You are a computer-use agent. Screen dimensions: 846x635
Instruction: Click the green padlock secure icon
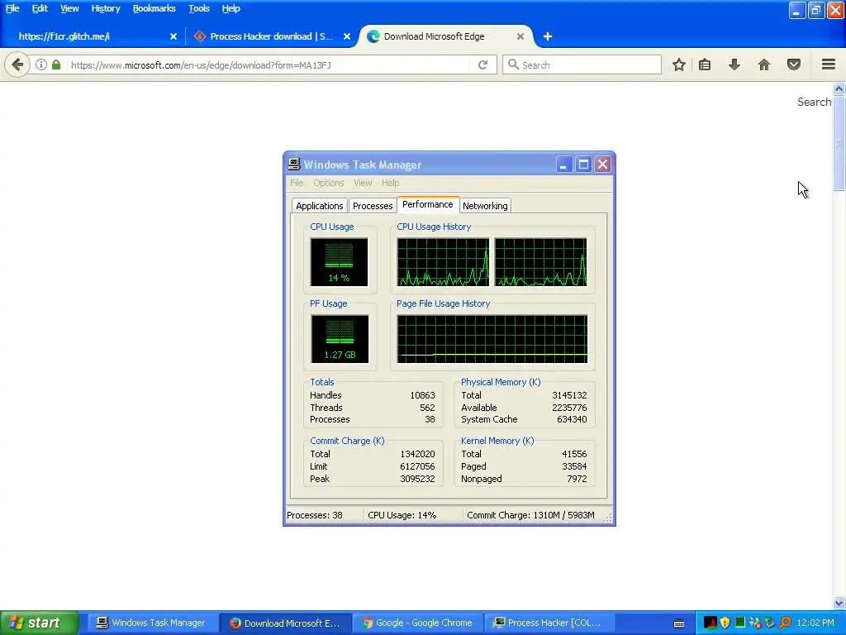pyautogui.click(x=56, y=64)
